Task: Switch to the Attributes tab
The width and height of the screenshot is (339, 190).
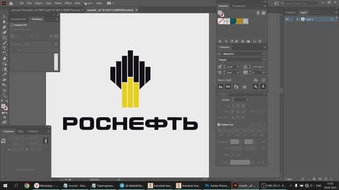Action: click(37, 19)
